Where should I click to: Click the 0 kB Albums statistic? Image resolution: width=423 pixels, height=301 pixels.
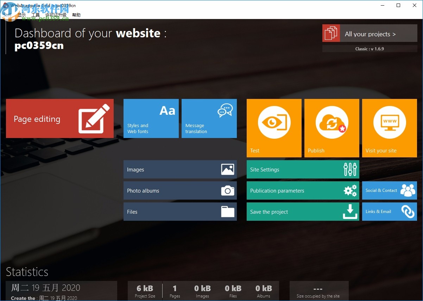[x=263, y=291]
